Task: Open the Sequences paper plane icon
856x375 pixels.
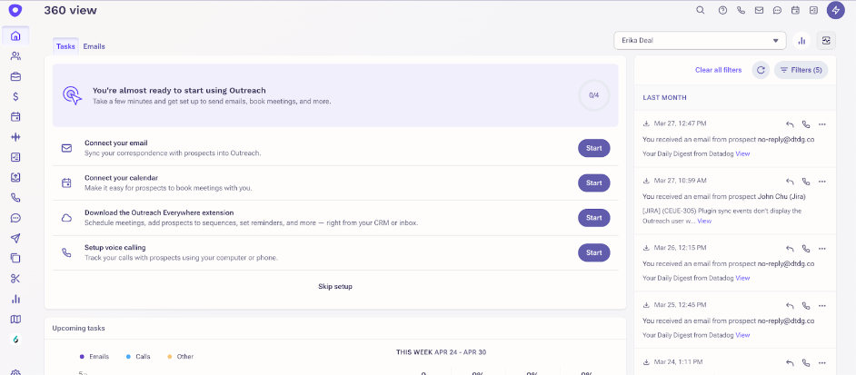Action: [x=15, y=238]
